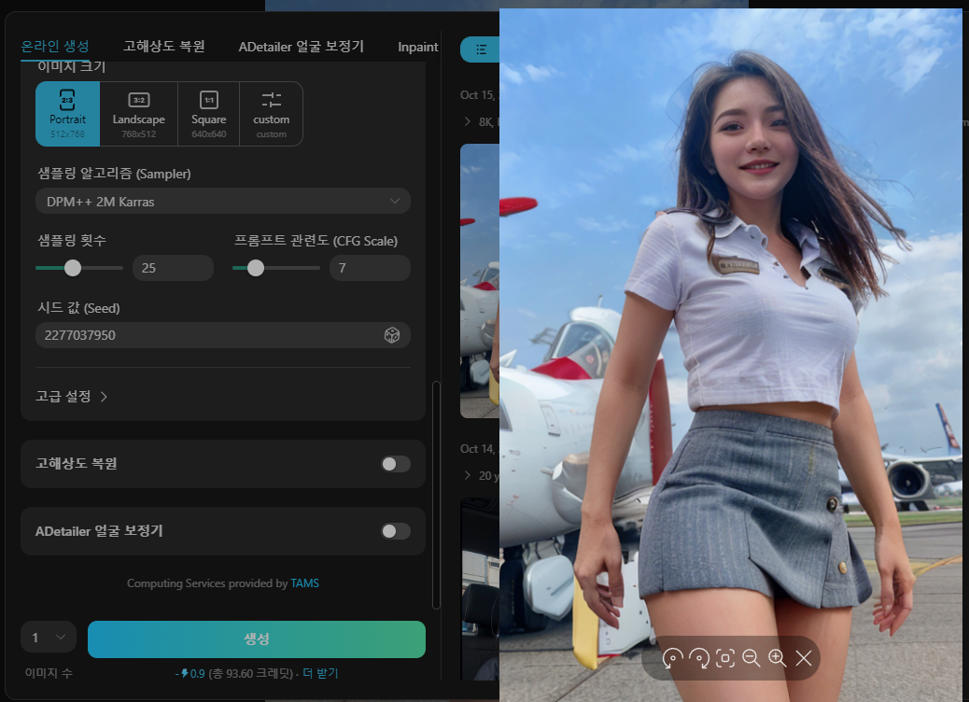Switch to the Inpaint tab
The image size is (969, 702).
(x=417, y=47)
